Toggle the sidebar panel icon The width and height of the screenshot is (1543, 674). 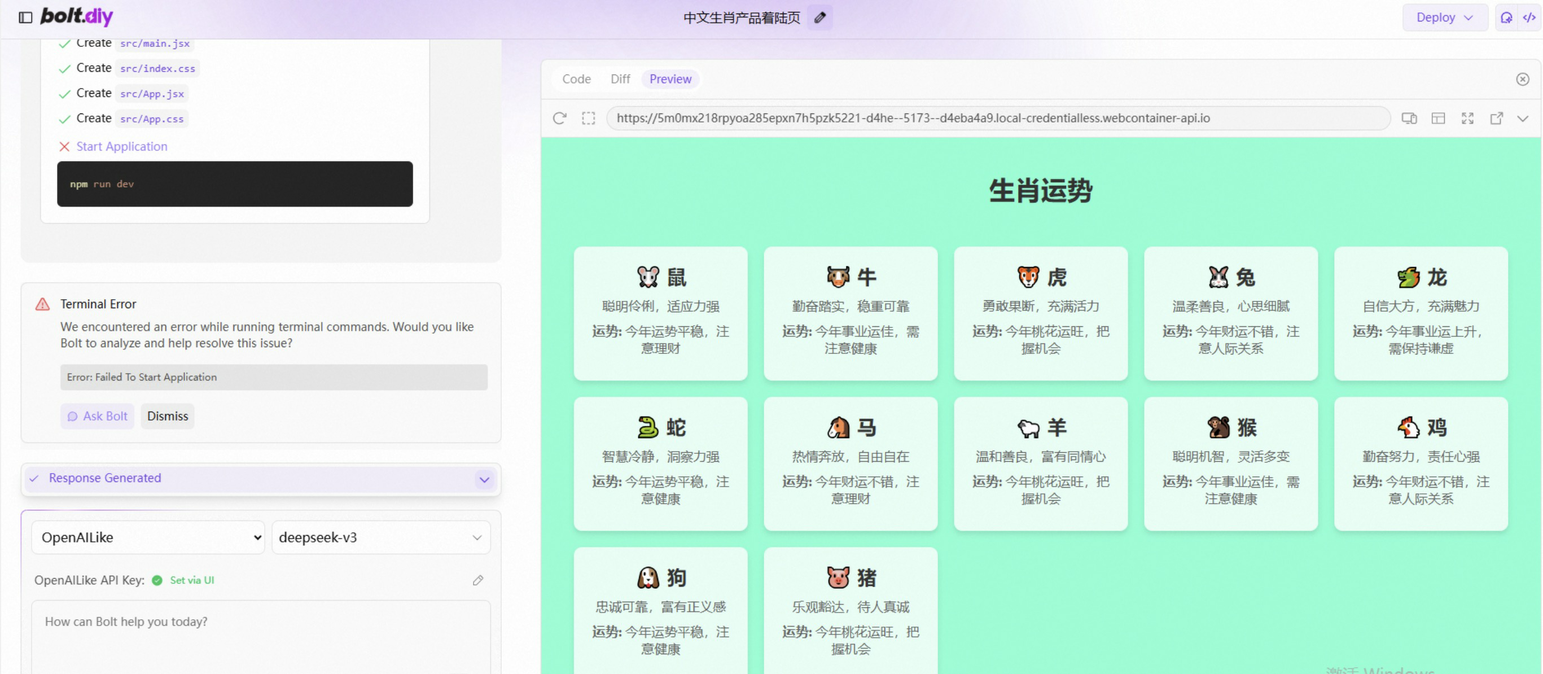(x=25, y=17)
